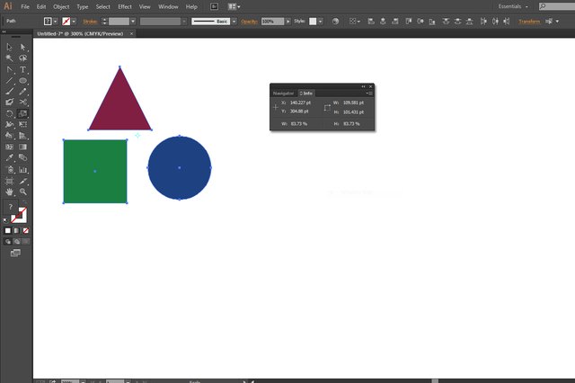Select the Pencil tool
Viewport: 575px width, 383px height.
(22, 92)
